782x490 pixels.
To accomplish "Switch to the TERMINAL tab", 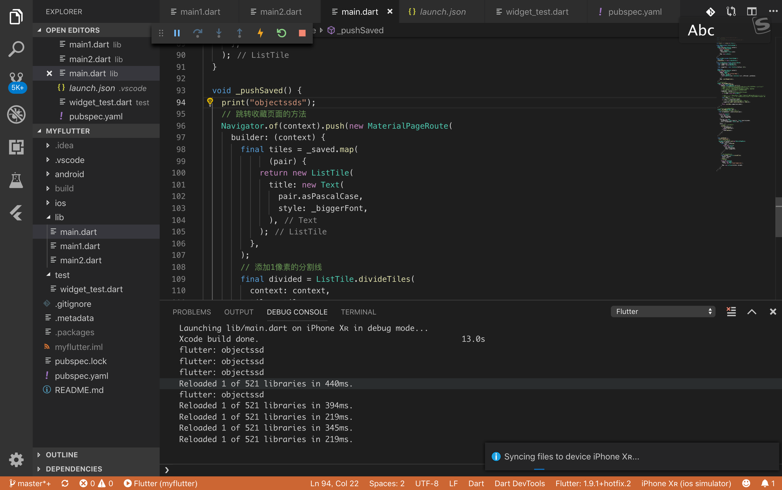I will (358, 312).
